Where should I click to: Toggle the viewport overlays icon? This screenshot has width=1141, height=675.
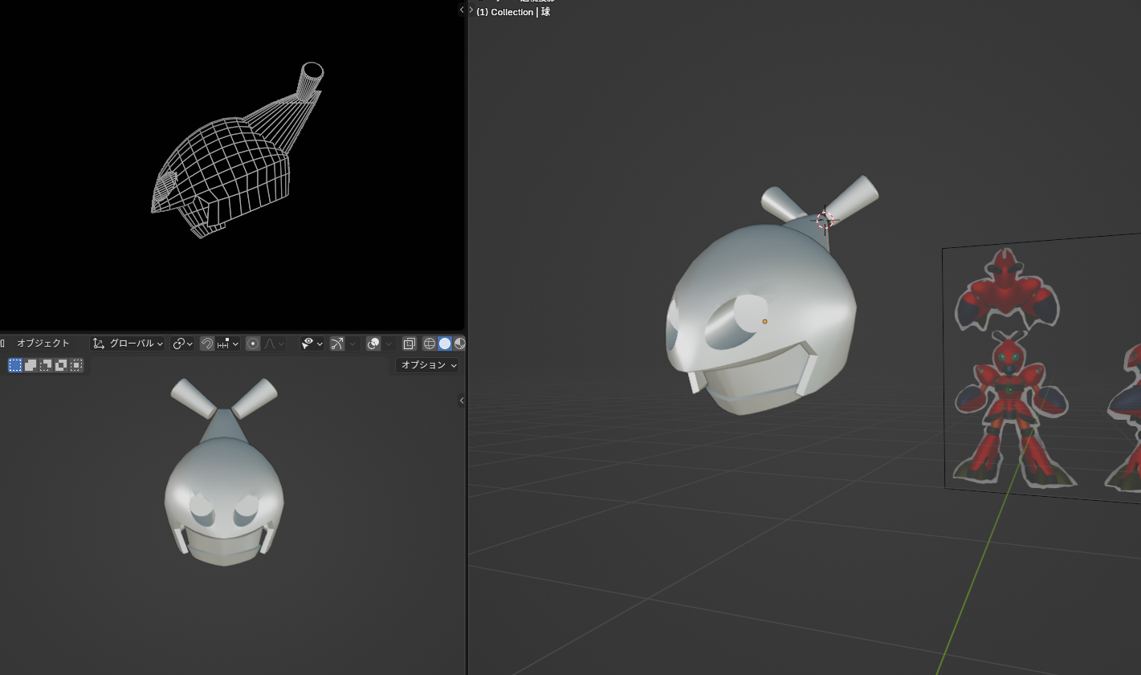[x=373, y=344]
